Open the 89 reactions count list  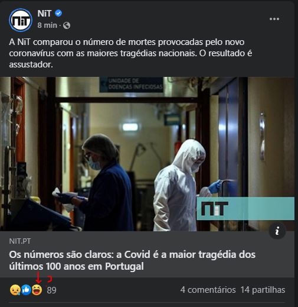(51, 290)
